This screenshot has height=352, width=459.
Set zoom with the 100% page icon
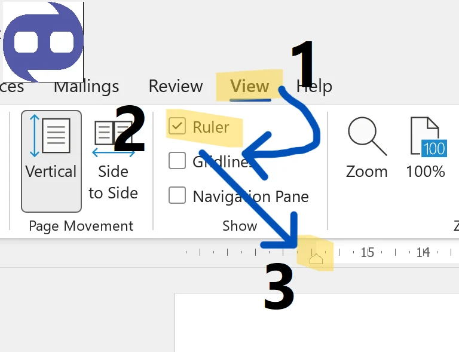[x=429, y=136]
